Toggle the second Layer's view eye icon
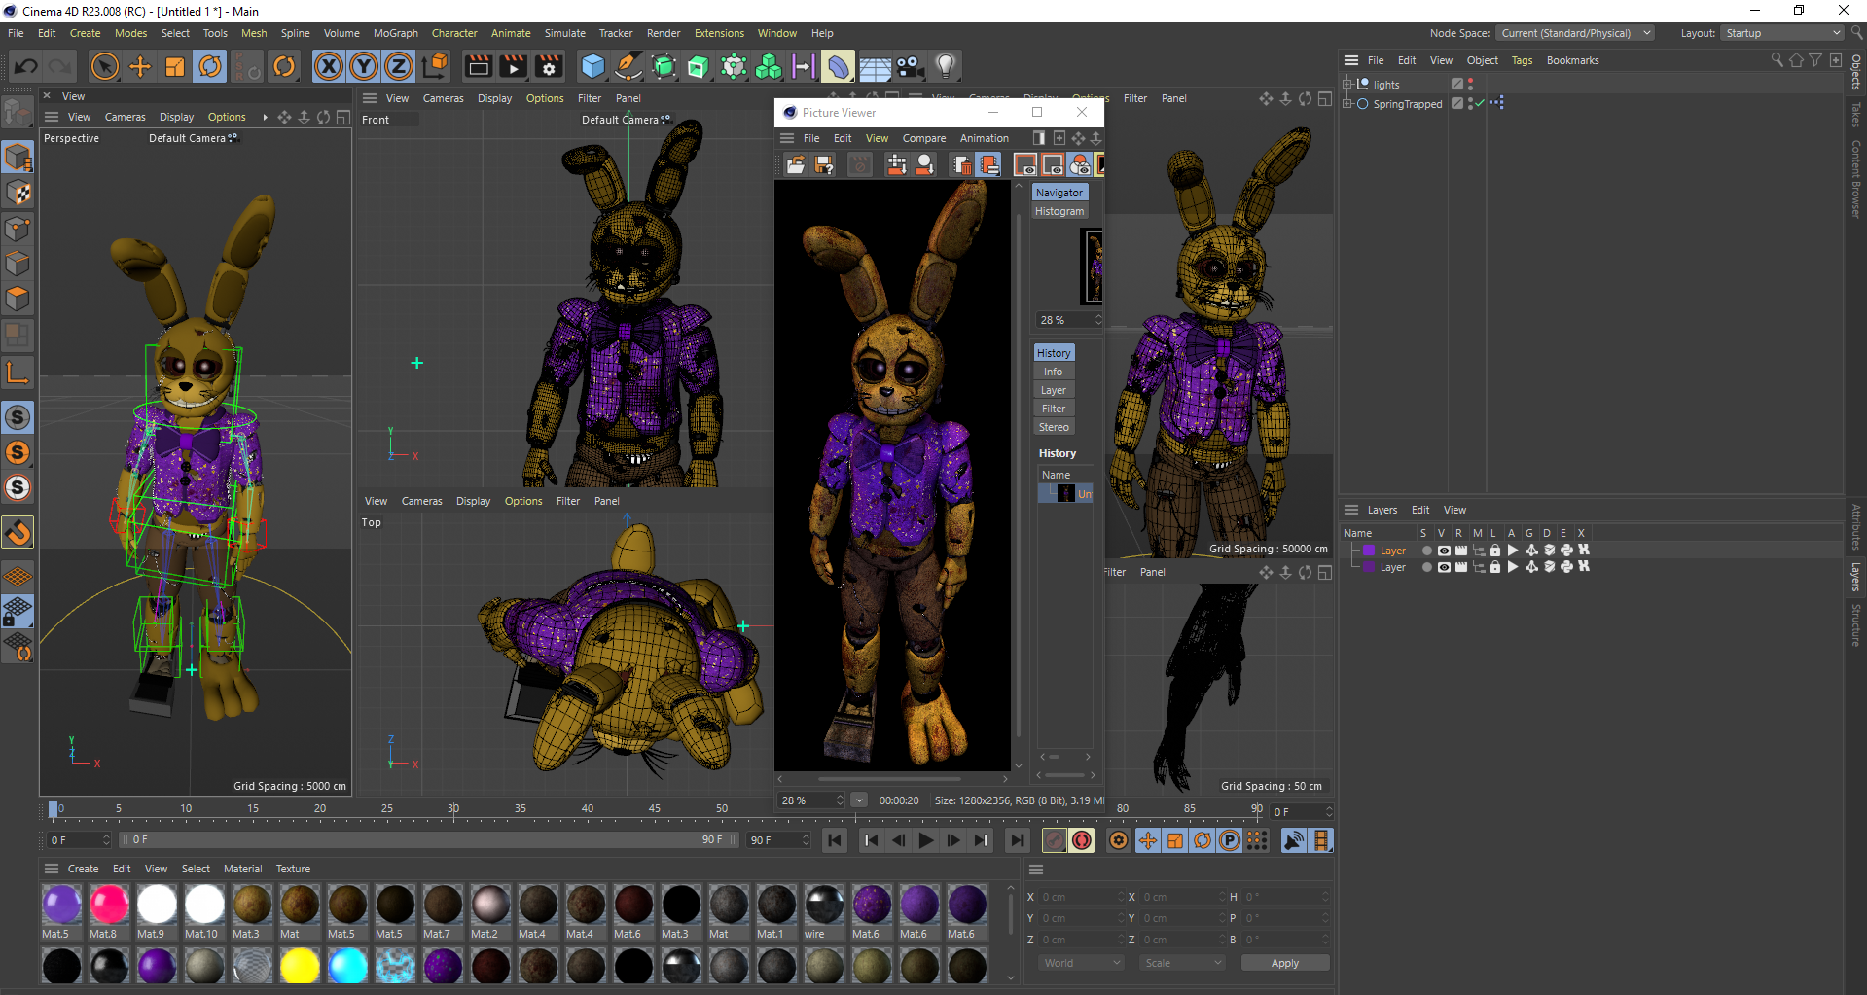The image size is (1867, 995). click(x=1444, y=567)
